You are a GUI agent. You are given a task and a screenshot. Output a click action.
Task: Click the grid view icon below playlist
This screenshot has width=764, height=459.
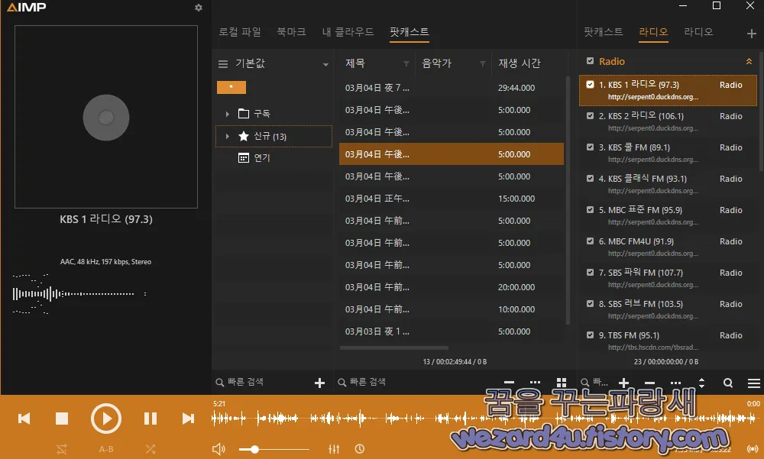tap(562, 382)
